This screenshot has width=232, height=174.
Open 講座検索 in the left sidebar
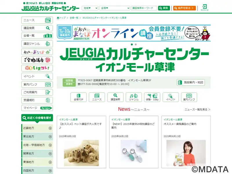coord(37,28)
